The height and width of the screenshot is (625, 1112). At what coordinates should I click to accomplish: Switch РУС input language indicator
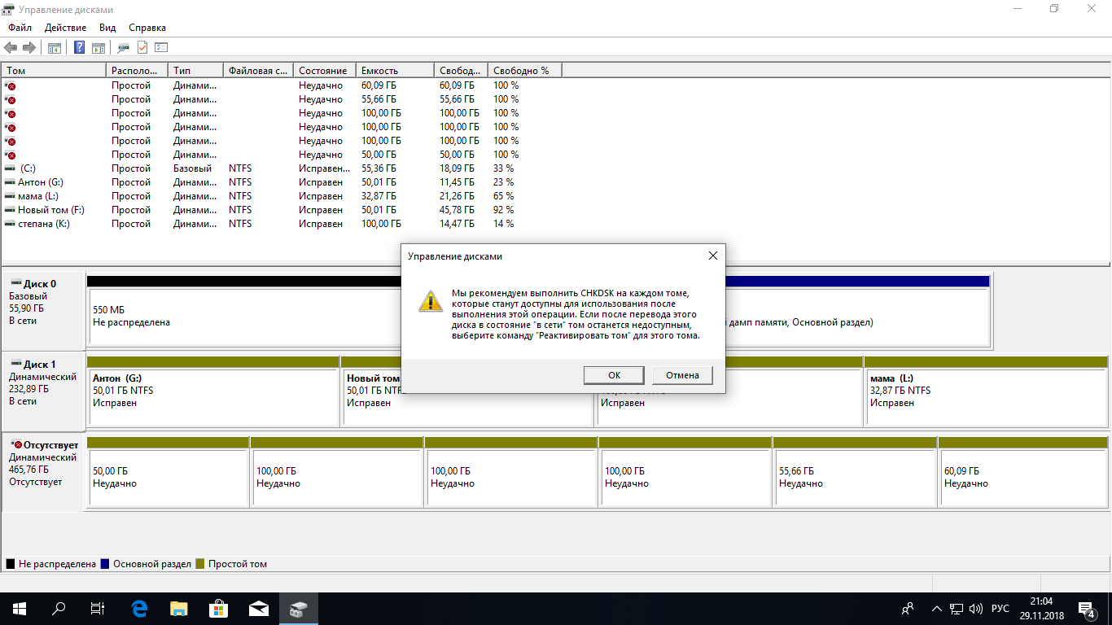[1000, 609]
